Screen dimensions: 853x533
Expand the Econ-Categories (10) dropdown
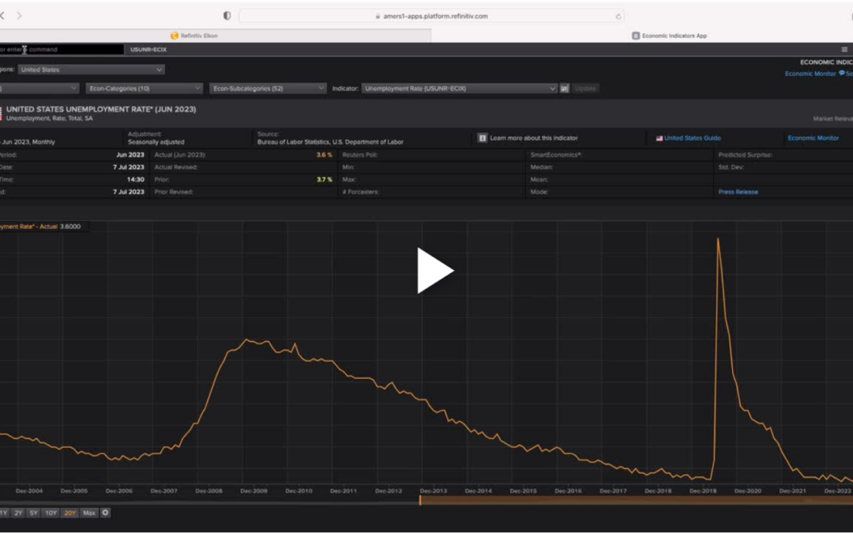click(144, 88)
